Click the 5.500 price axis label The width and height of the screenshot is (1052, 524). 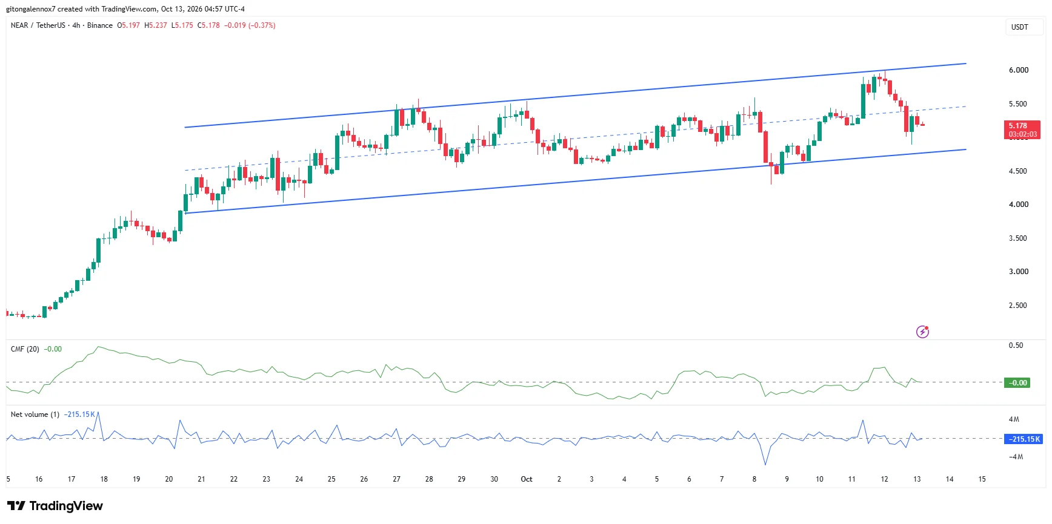click(1019, 104)
